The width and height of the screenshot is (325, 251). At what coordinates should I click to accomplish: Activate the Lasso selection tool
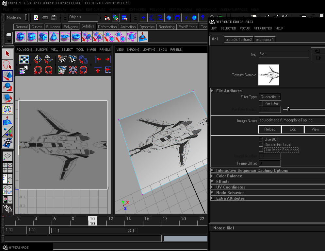point(8,64)
